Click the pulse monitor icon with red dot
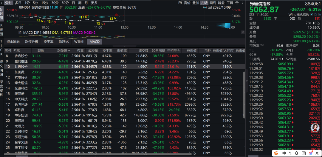 [205, 7]
